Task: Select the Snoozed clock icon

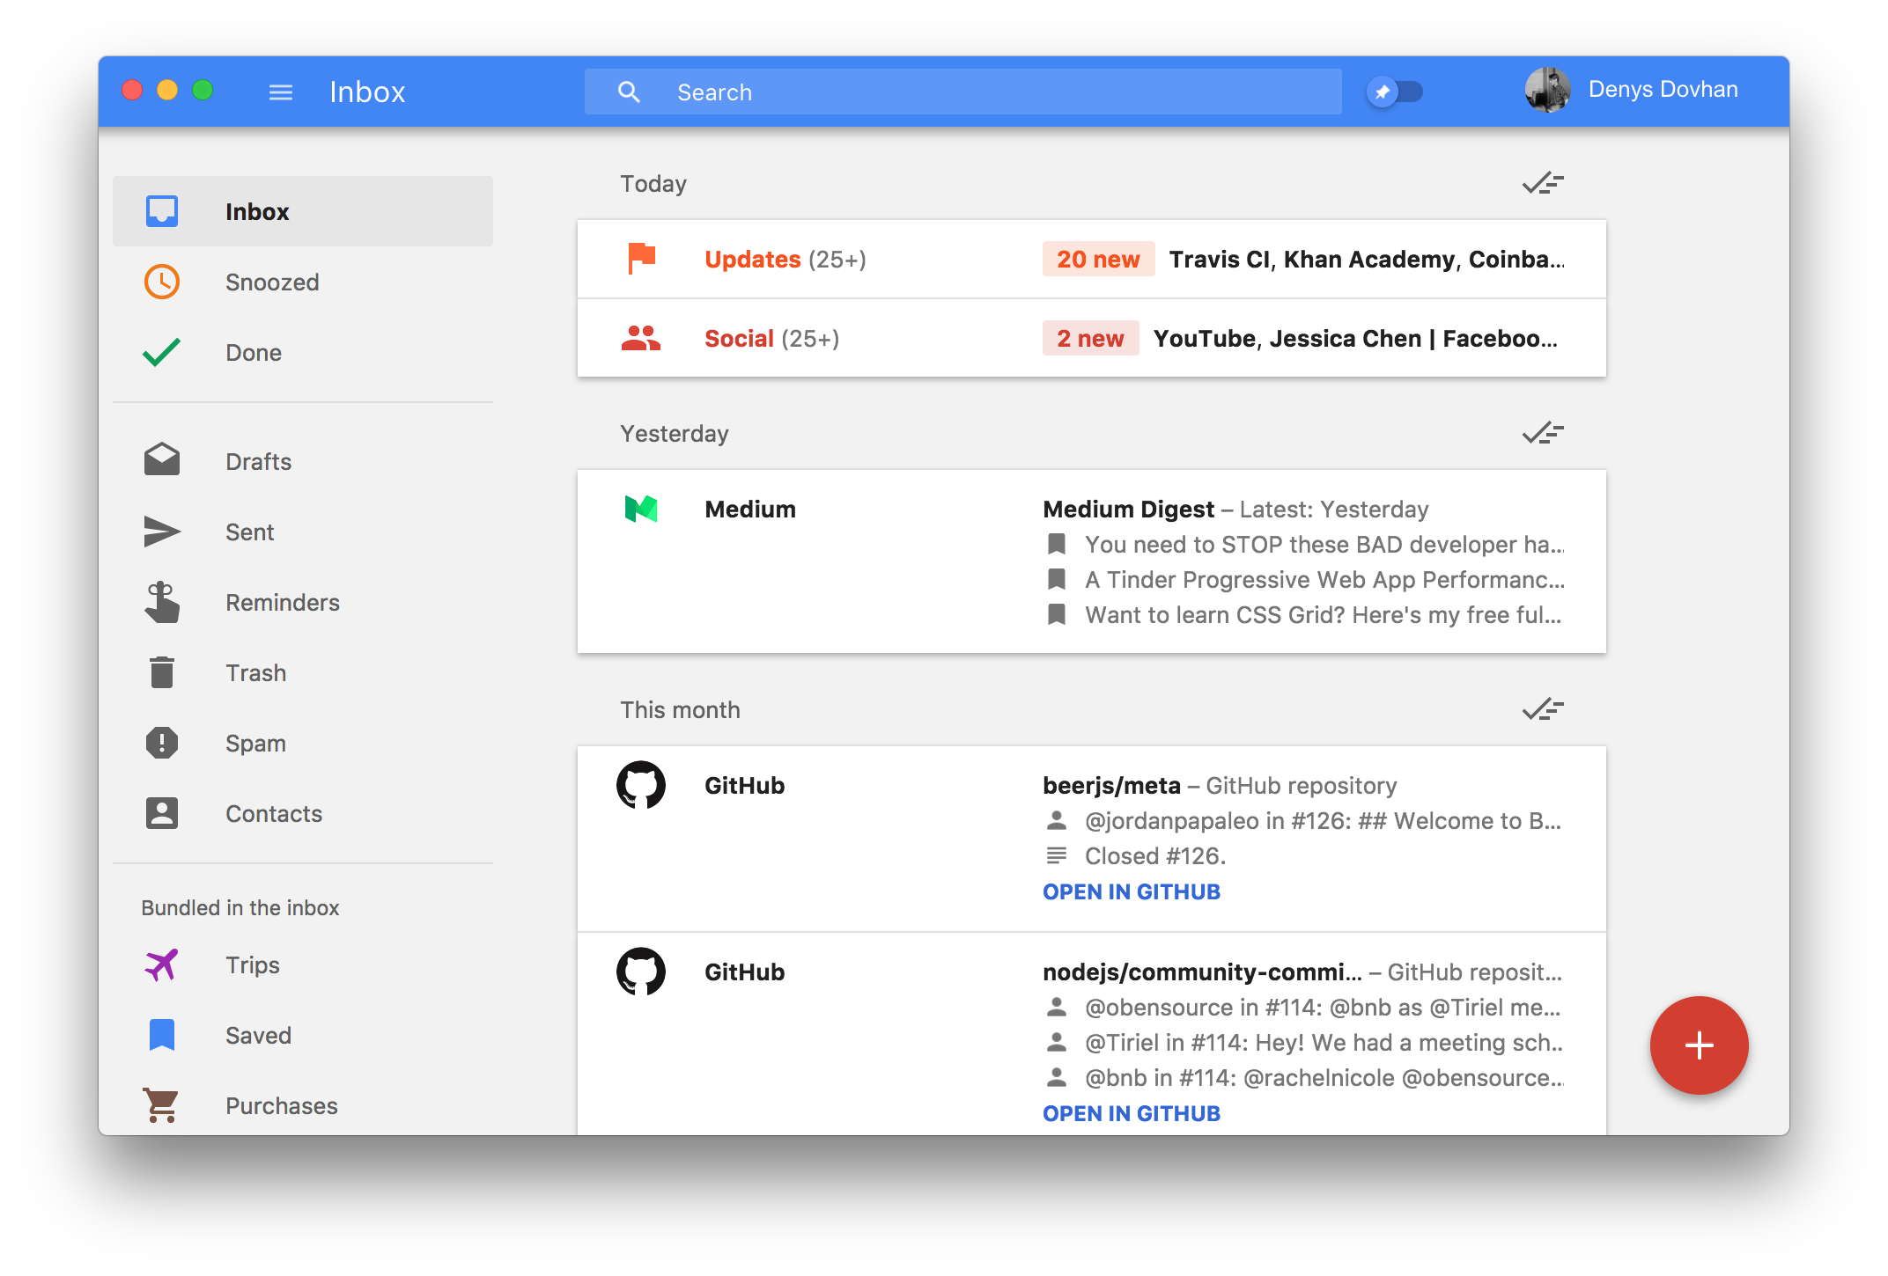Action: pyautogui.click(x=161, y=279)
